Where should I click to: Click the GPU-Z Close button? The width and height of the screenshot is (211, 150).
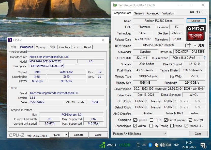[198, 134]
